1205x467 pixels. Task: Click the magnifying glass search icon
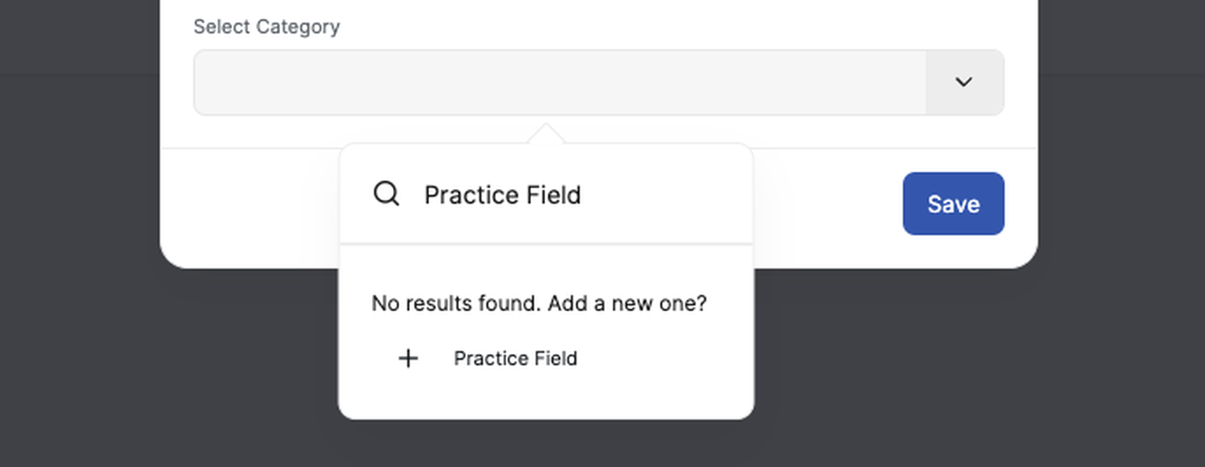click(386, 194)
